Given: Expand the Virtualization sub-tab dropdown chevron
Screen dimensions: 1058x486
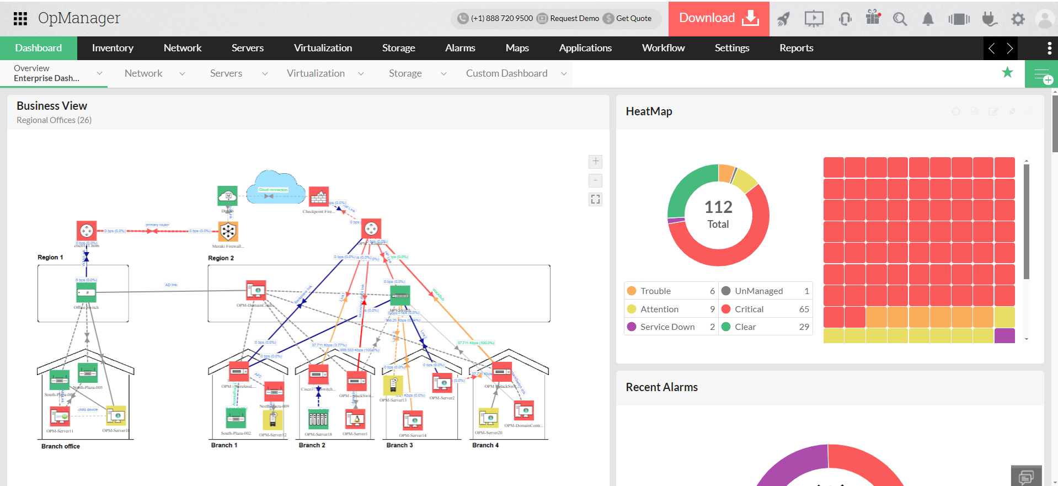Looking at the screenshot, I should (361, 74).
